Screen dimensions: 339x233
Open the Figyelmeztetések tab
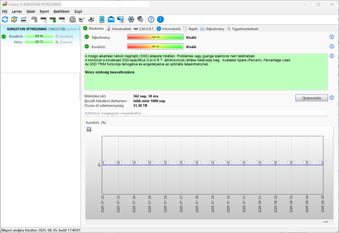coord(242,29)
